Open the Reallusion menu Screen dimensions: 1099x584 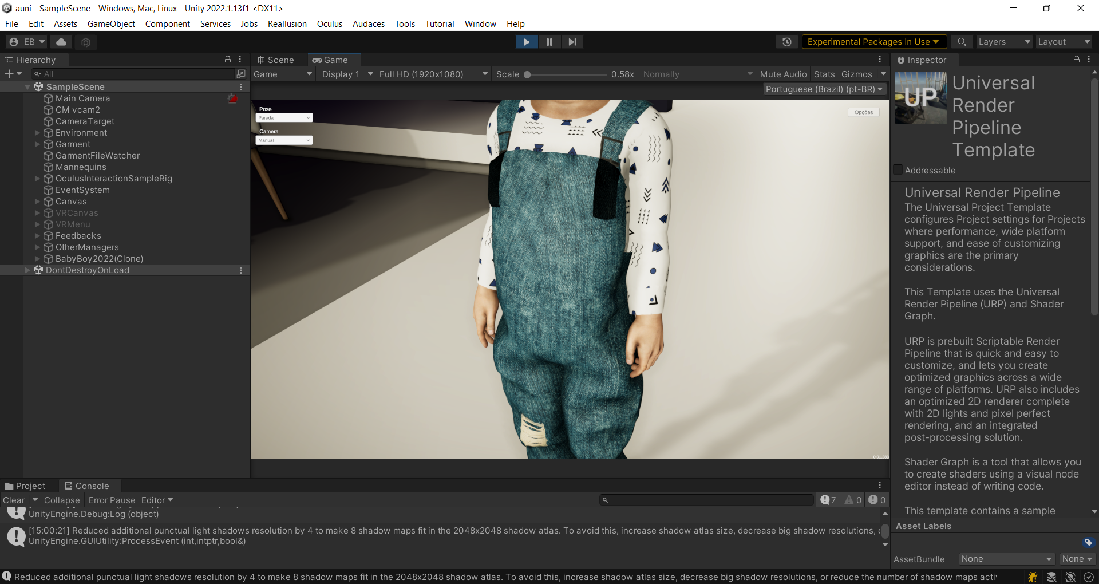point(287,24)
